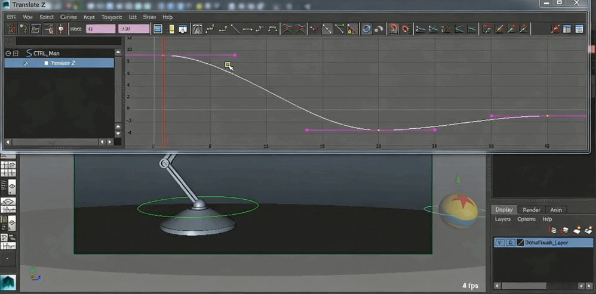Screen dimensions: 596x294
Task: Click the frame all curves icon
Action: coord(158,29)
